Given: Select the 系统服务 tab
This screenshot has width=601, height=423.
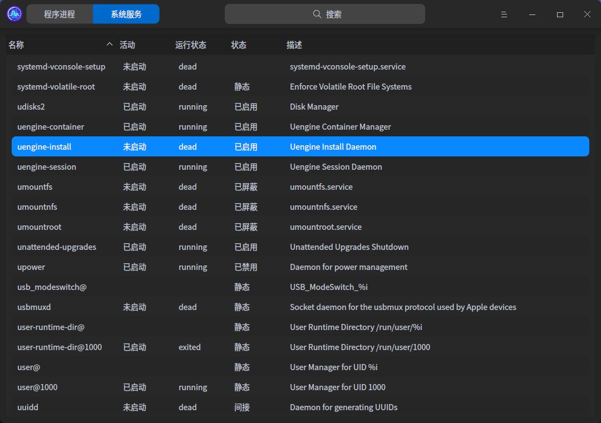Looking at the screenshot, I should (x=126, y=14).
